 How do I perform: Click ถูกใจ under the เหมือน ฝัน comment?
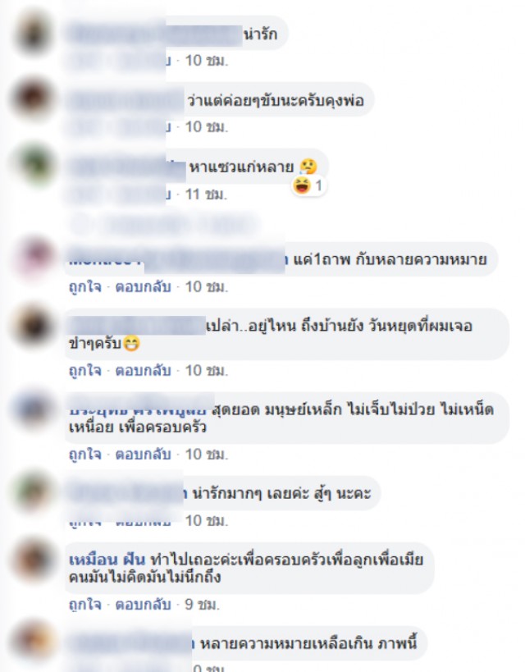click(x=85, y=604)
